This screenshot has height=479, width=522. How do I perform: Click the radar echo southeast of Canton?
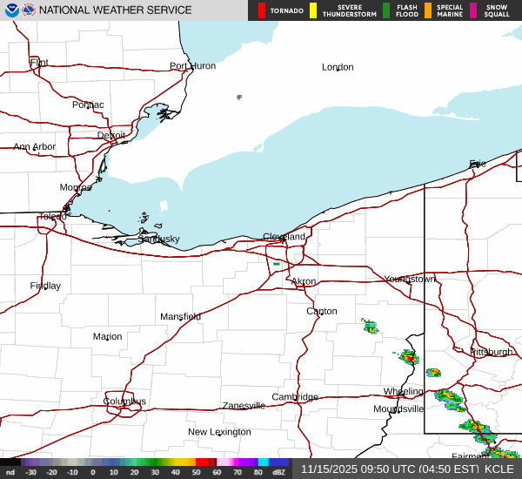[371, 327]
